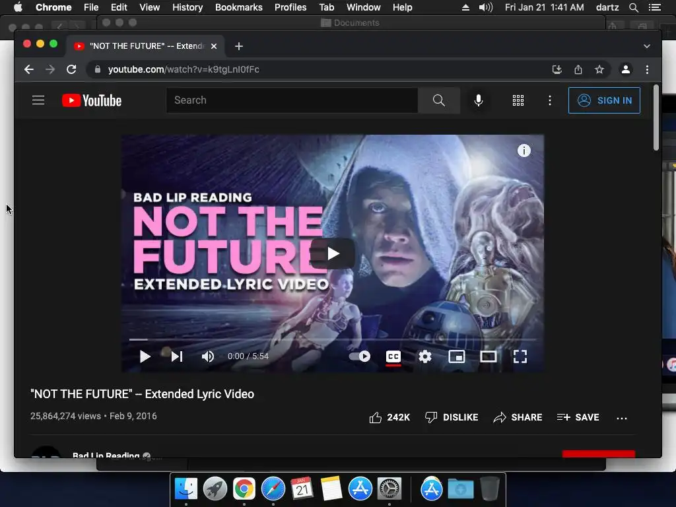Open the volume control in menu bar
This screenshot has width=676, height=507.
pos(486,7)
